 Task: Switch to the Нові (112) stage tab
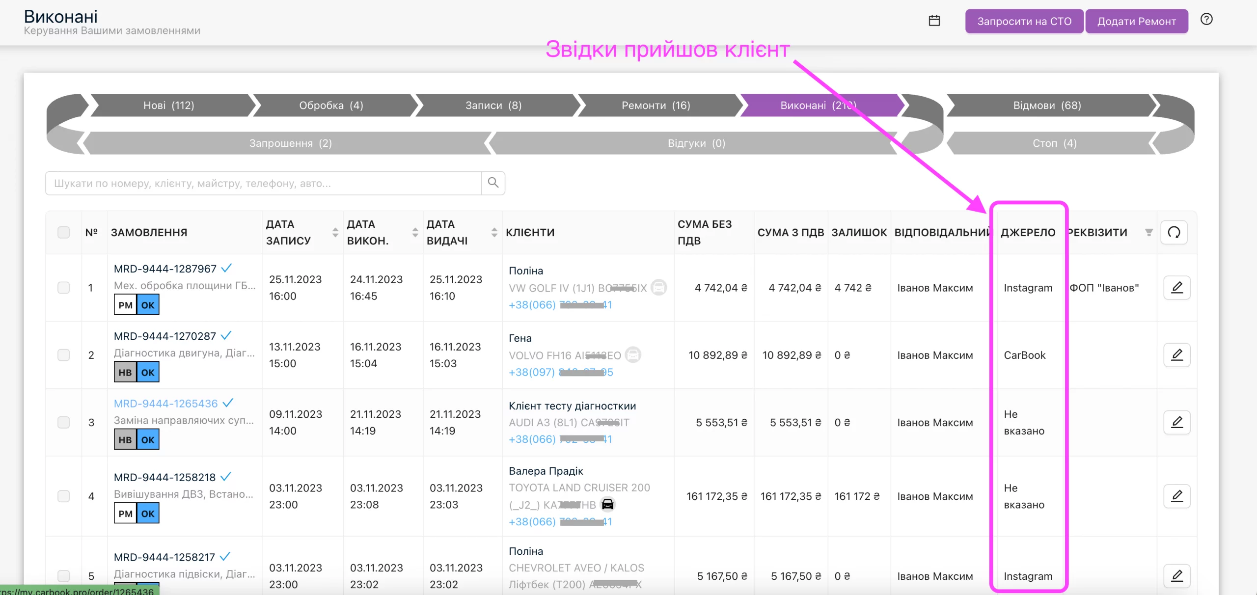pyautogui.click(x=169, y=105)
